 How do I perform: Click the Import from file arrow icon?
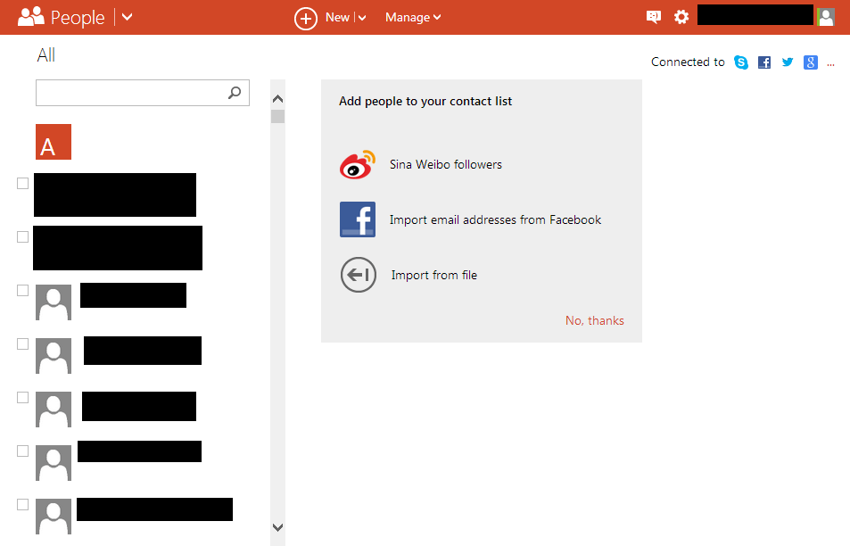pos(359,275)
